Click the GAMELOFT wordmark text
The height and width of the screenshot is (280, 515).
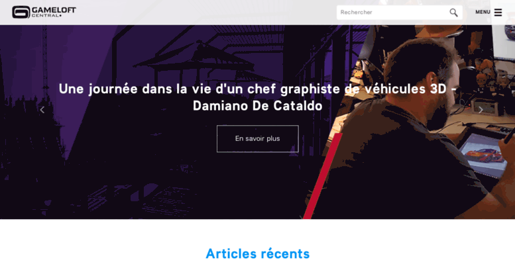pos(54,10)
